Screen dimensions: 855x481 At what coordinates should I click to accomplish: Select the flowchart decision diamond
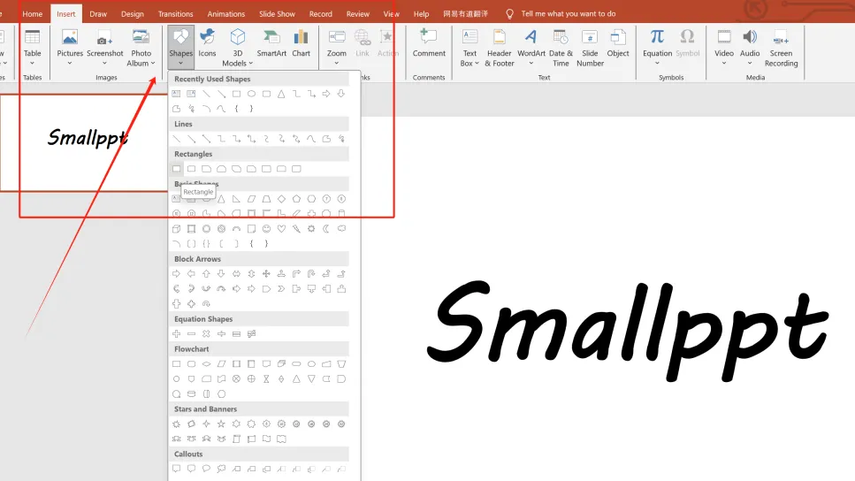(206, 363)
